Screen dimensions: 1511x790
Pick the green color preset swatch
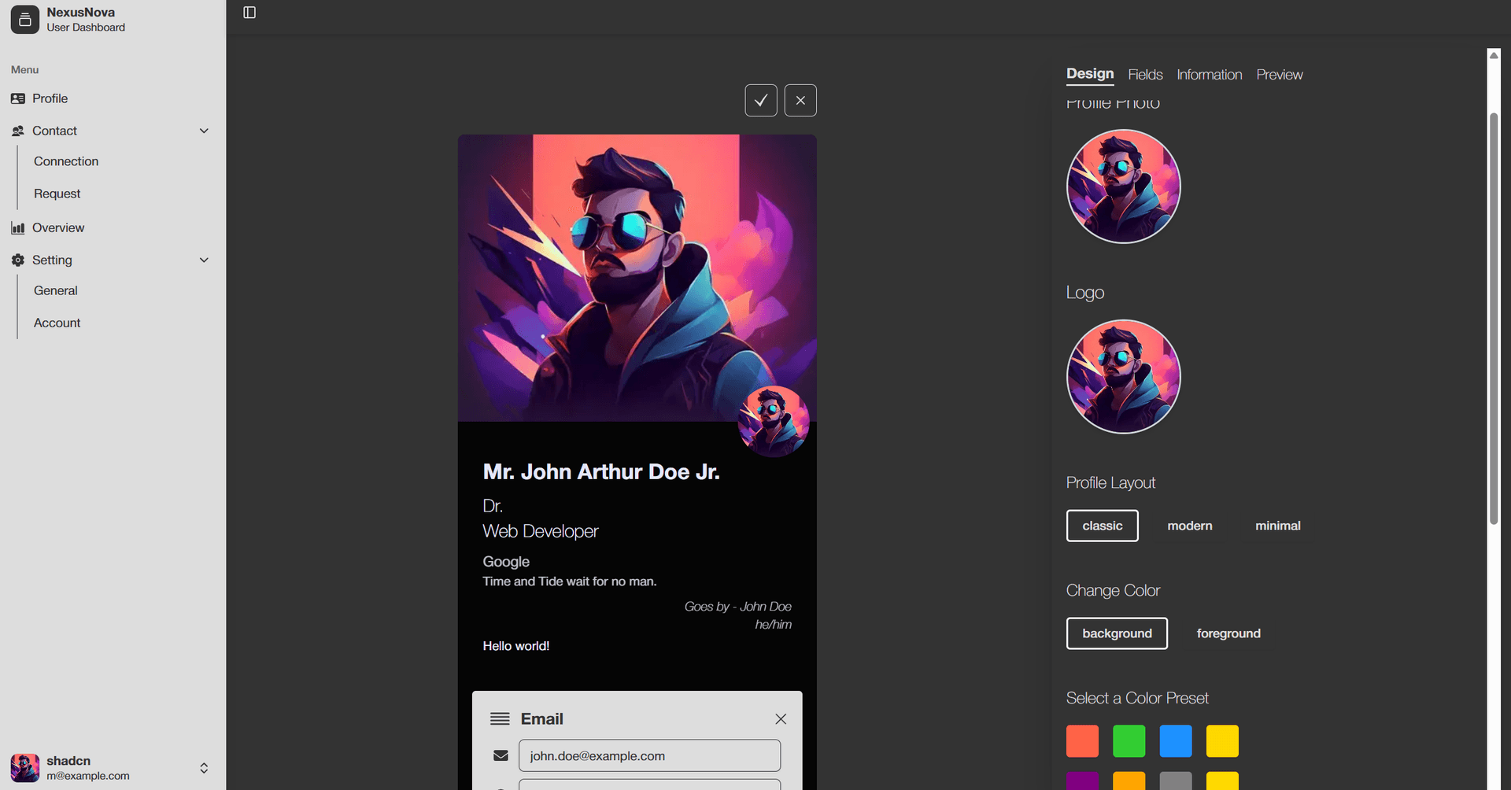coord(1129,741)
